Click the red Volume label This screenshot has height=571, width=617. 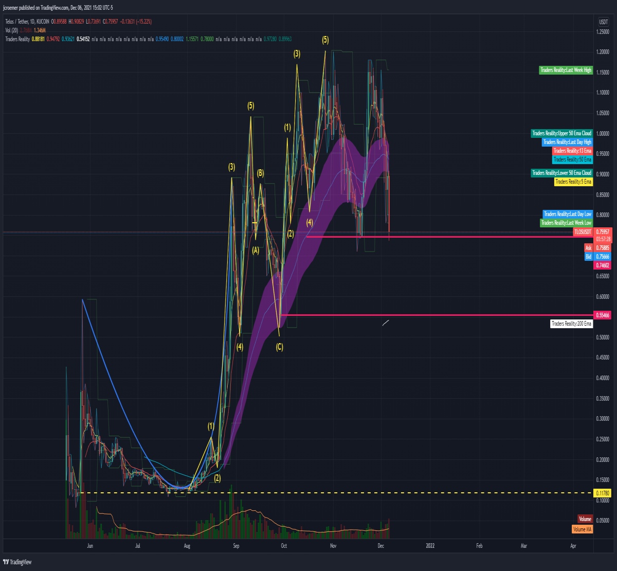[x=585, y=520]
